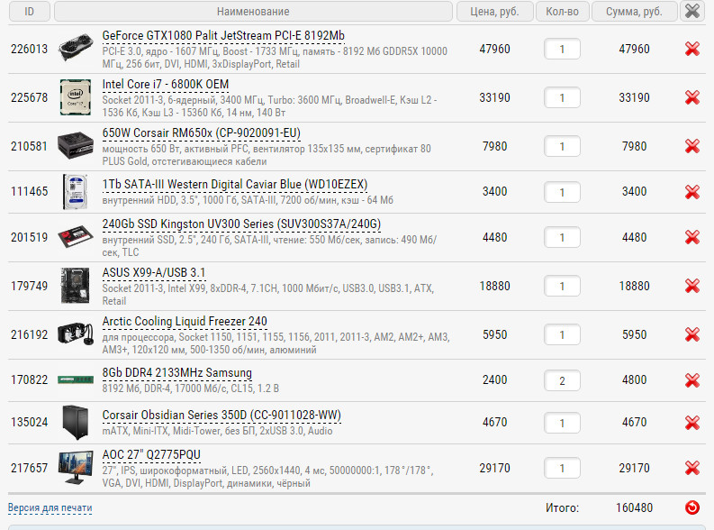Remove the Kingston UV300 SSD row
This screenshot has width=714, height=530.
(x=692, y=237)
